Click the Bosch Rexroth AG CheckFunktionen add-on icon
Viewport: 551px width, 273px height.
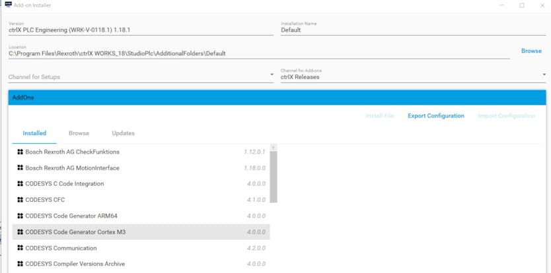pos(20,152)
